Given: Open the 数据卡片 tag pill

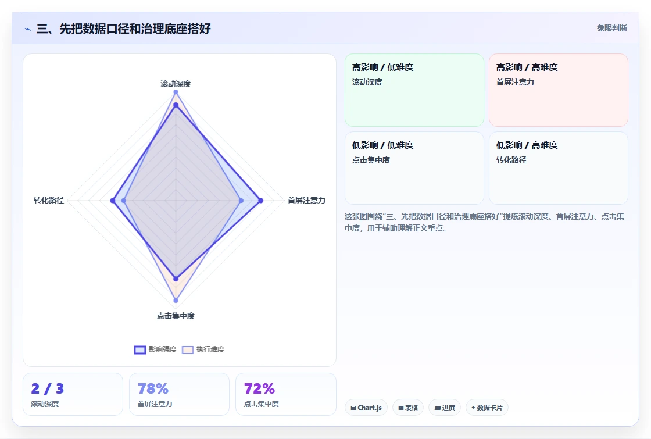Looking at the screenshot, I should coord(487,408).
